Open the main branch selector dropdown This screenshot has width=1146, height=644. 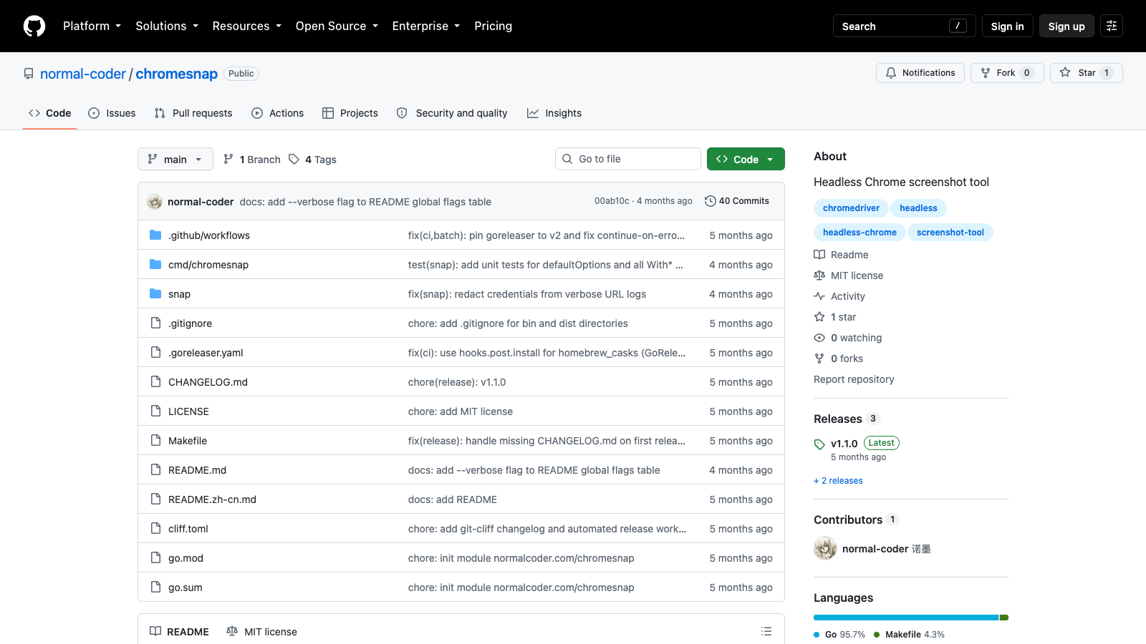point(175,159)
